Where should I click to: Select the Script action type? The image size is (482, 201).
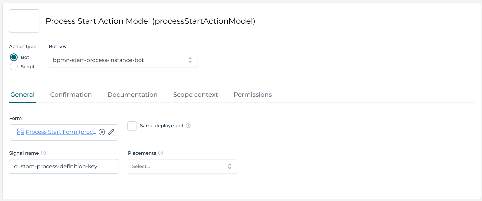(x=14, y=66)
